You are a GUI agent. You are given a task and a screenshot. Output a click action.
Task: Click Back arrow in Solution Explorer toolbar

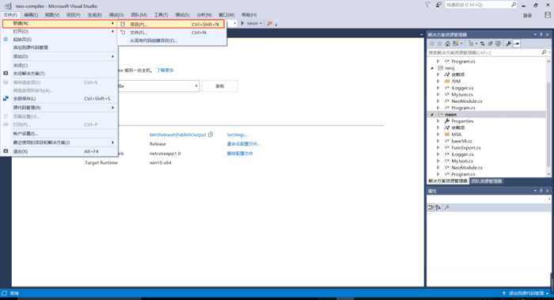point(432,44)
